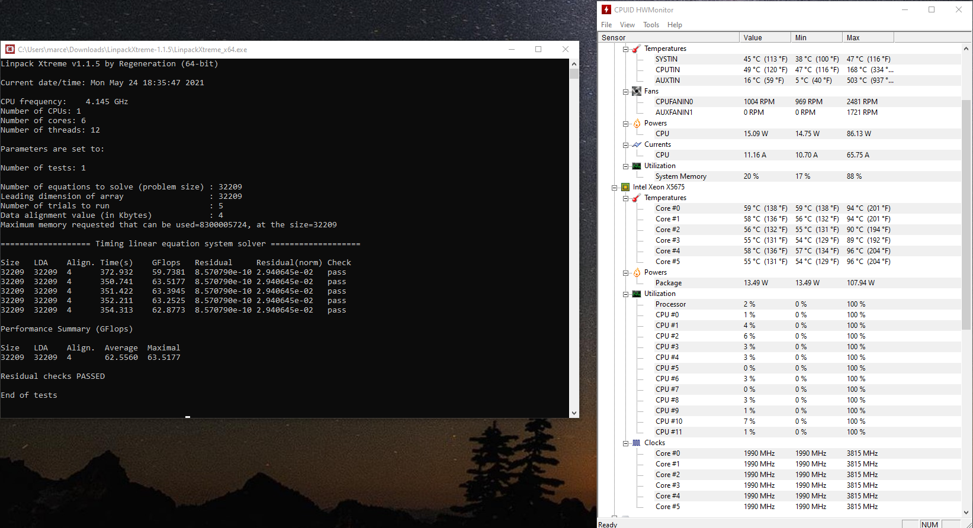
Task: Click the Linpack console scrollbar thumb
Action: [x=574, y=73]
